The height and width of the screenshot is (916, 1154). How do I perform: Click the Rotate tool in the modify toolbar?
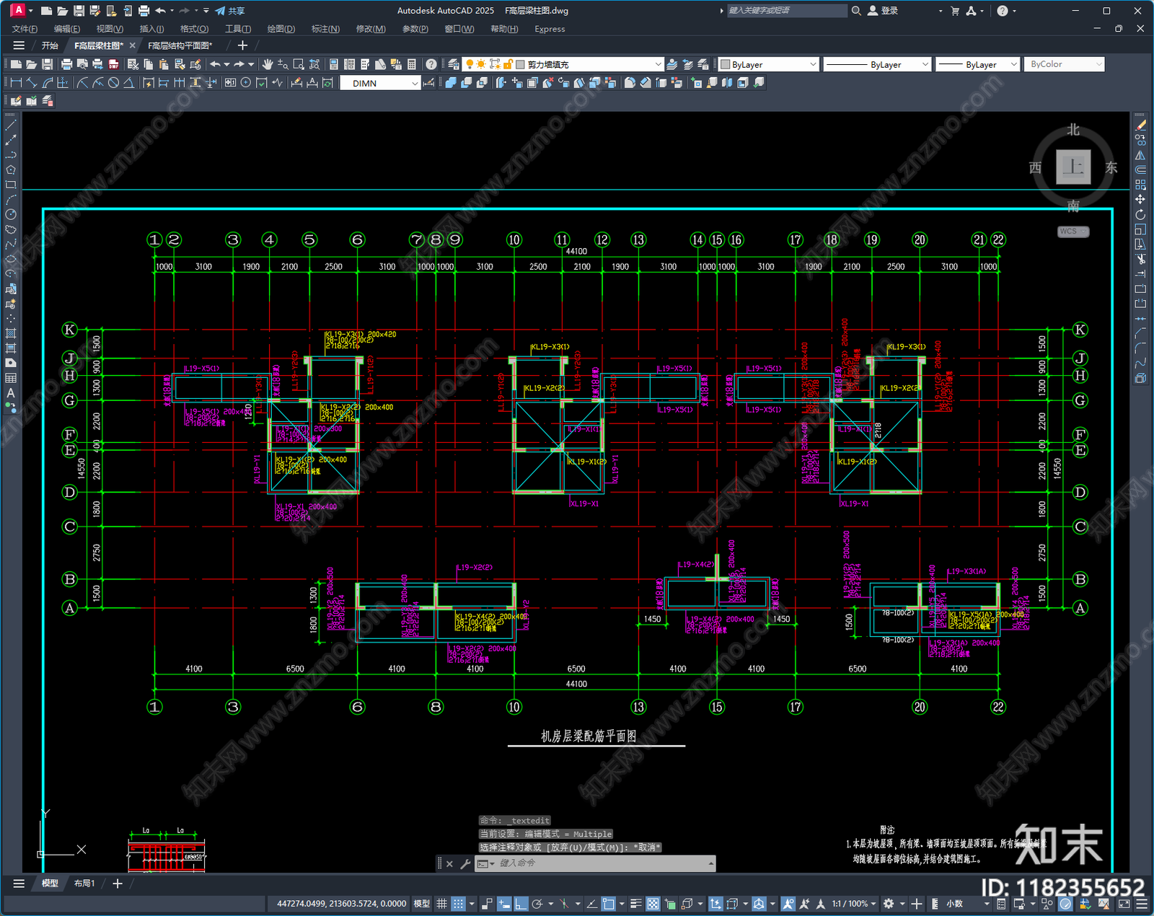coord(1140,215)
